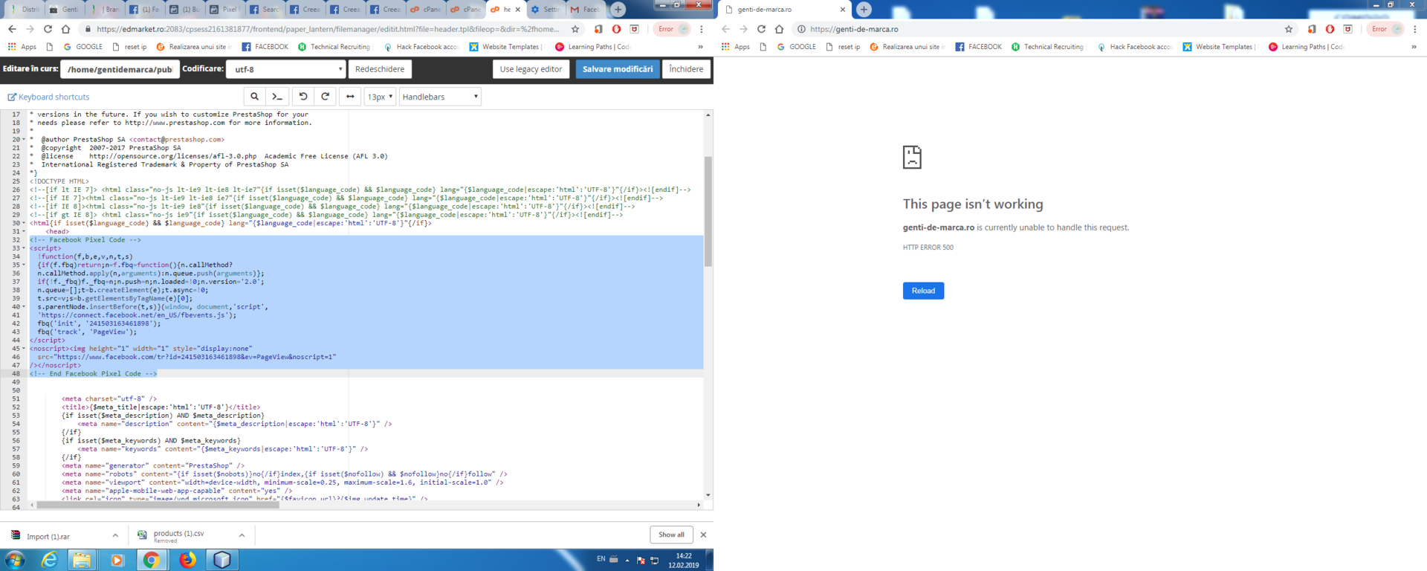The image size is (1427, 571).
Task: Open Technical Recruiting bookmark in right browser
Action: [1047, 47]
